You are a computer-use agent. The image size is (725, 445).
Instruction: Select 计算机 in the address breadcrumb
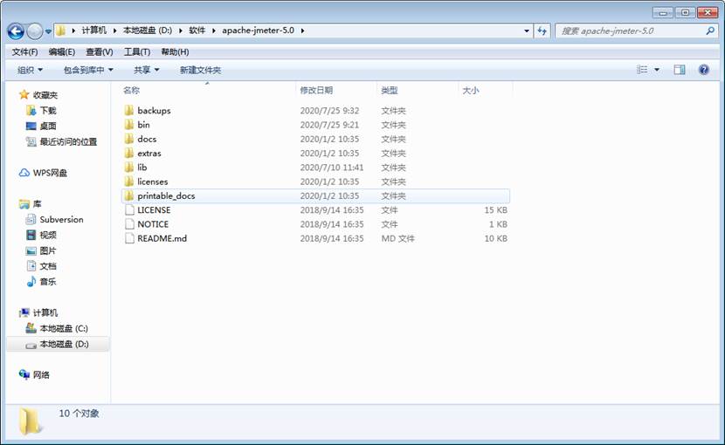tap(93, 31)
